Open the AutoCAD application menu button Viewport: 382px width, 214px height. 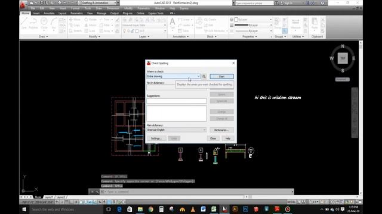pyautogui.click(x=23, y=5)
